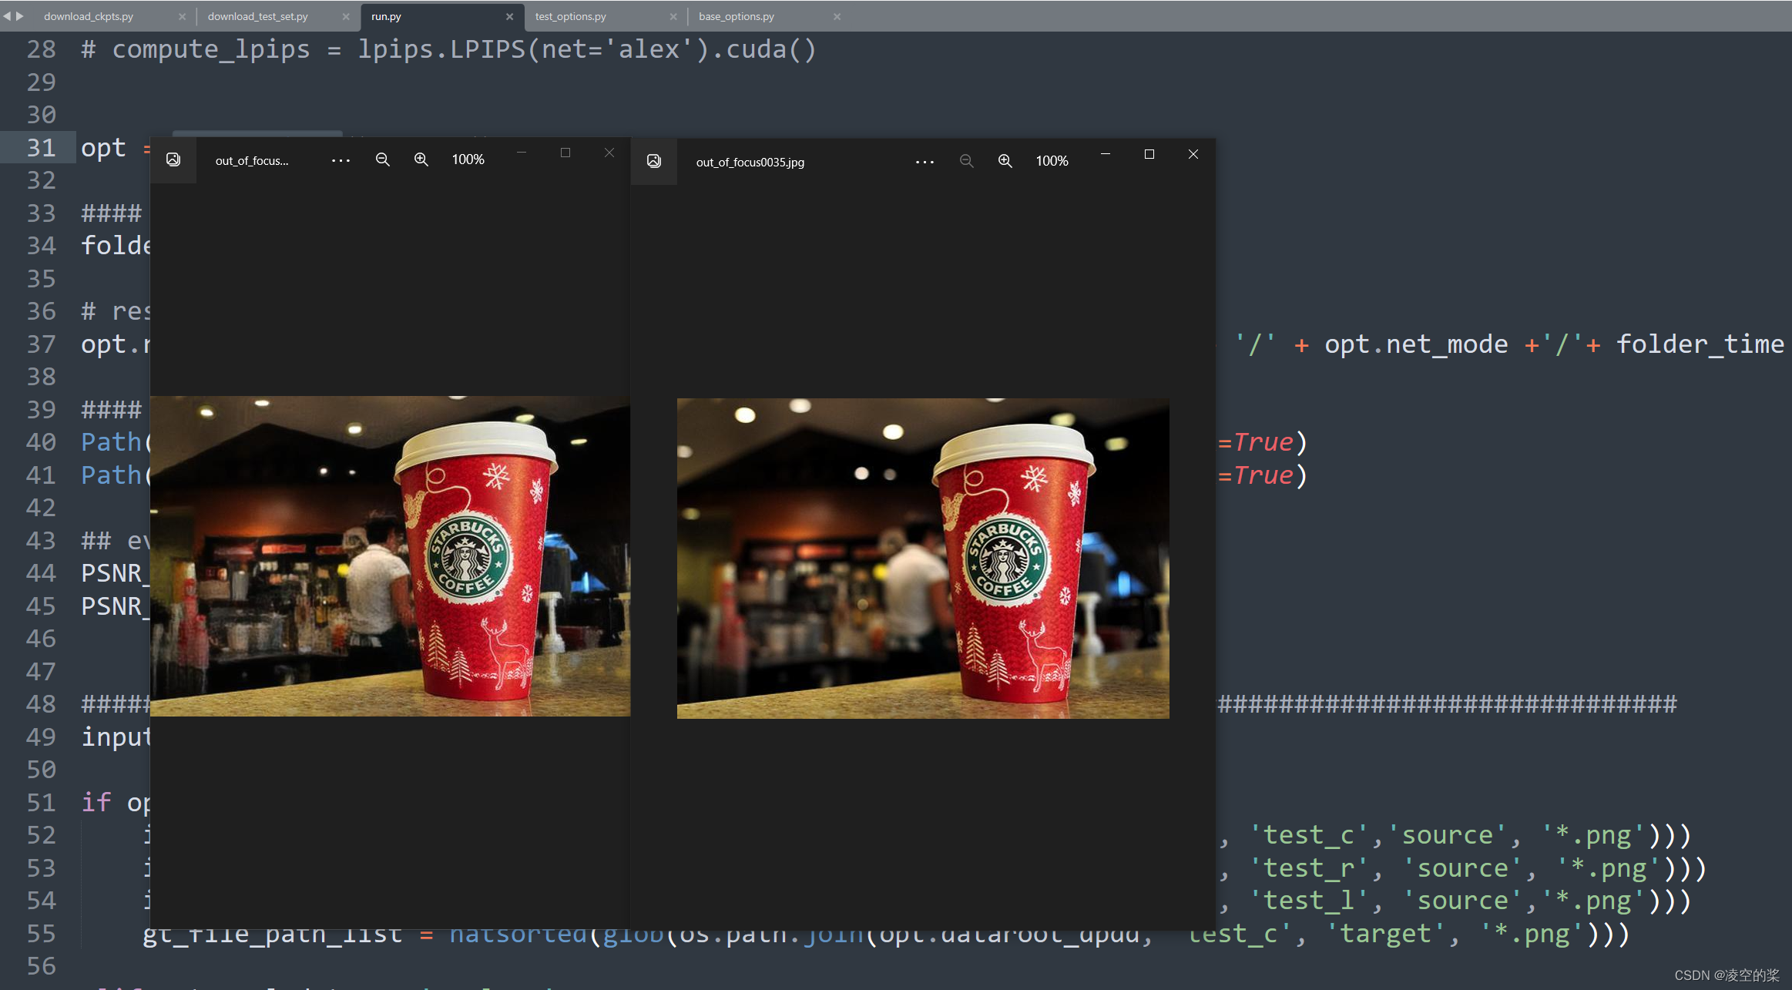Zoom in on out_of_focus0035.jpg photo
The height and width of the screenshot is (990, 1792).
tap(1005, 161)
